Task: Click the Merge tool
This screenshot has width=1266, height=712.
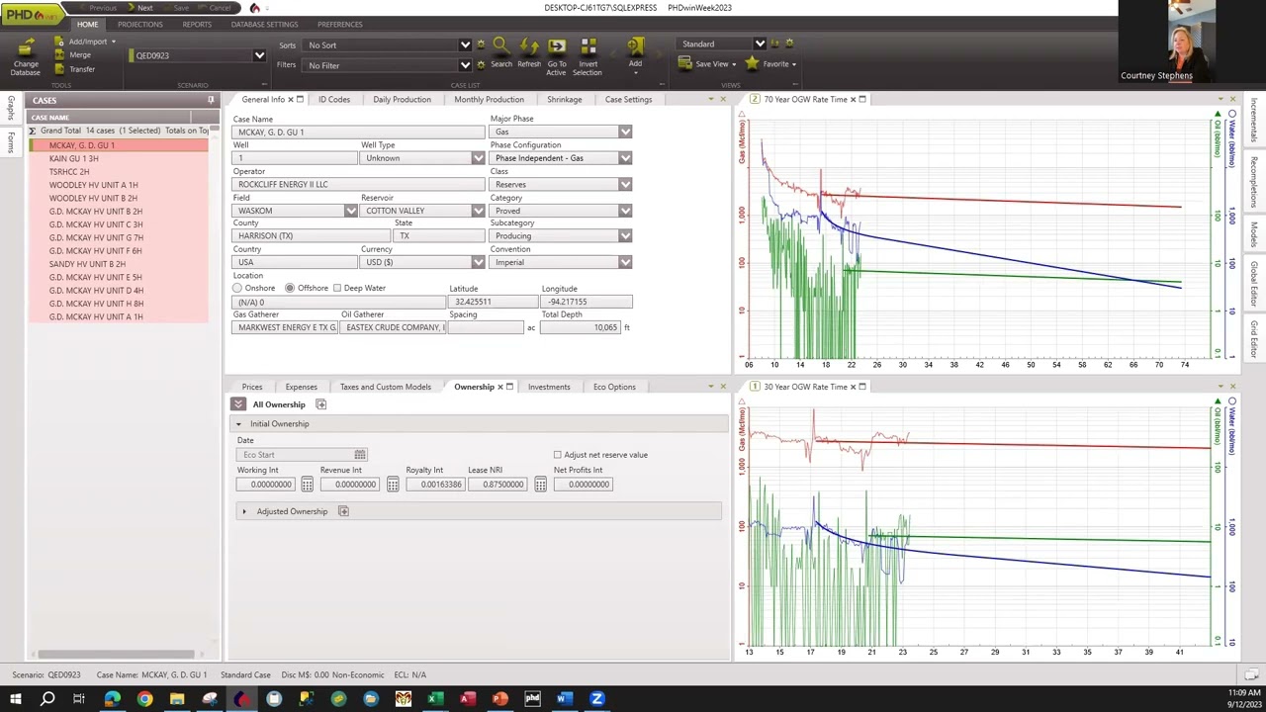Action: pyautogui.click(x=72, y=55)
